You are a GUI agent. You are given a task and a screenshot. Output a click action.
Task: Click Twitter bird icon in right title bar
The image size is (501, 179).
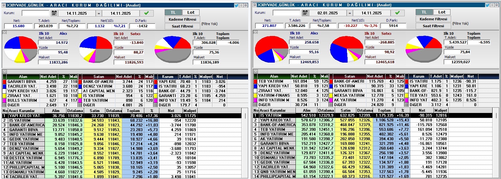(x=487, y=5)
